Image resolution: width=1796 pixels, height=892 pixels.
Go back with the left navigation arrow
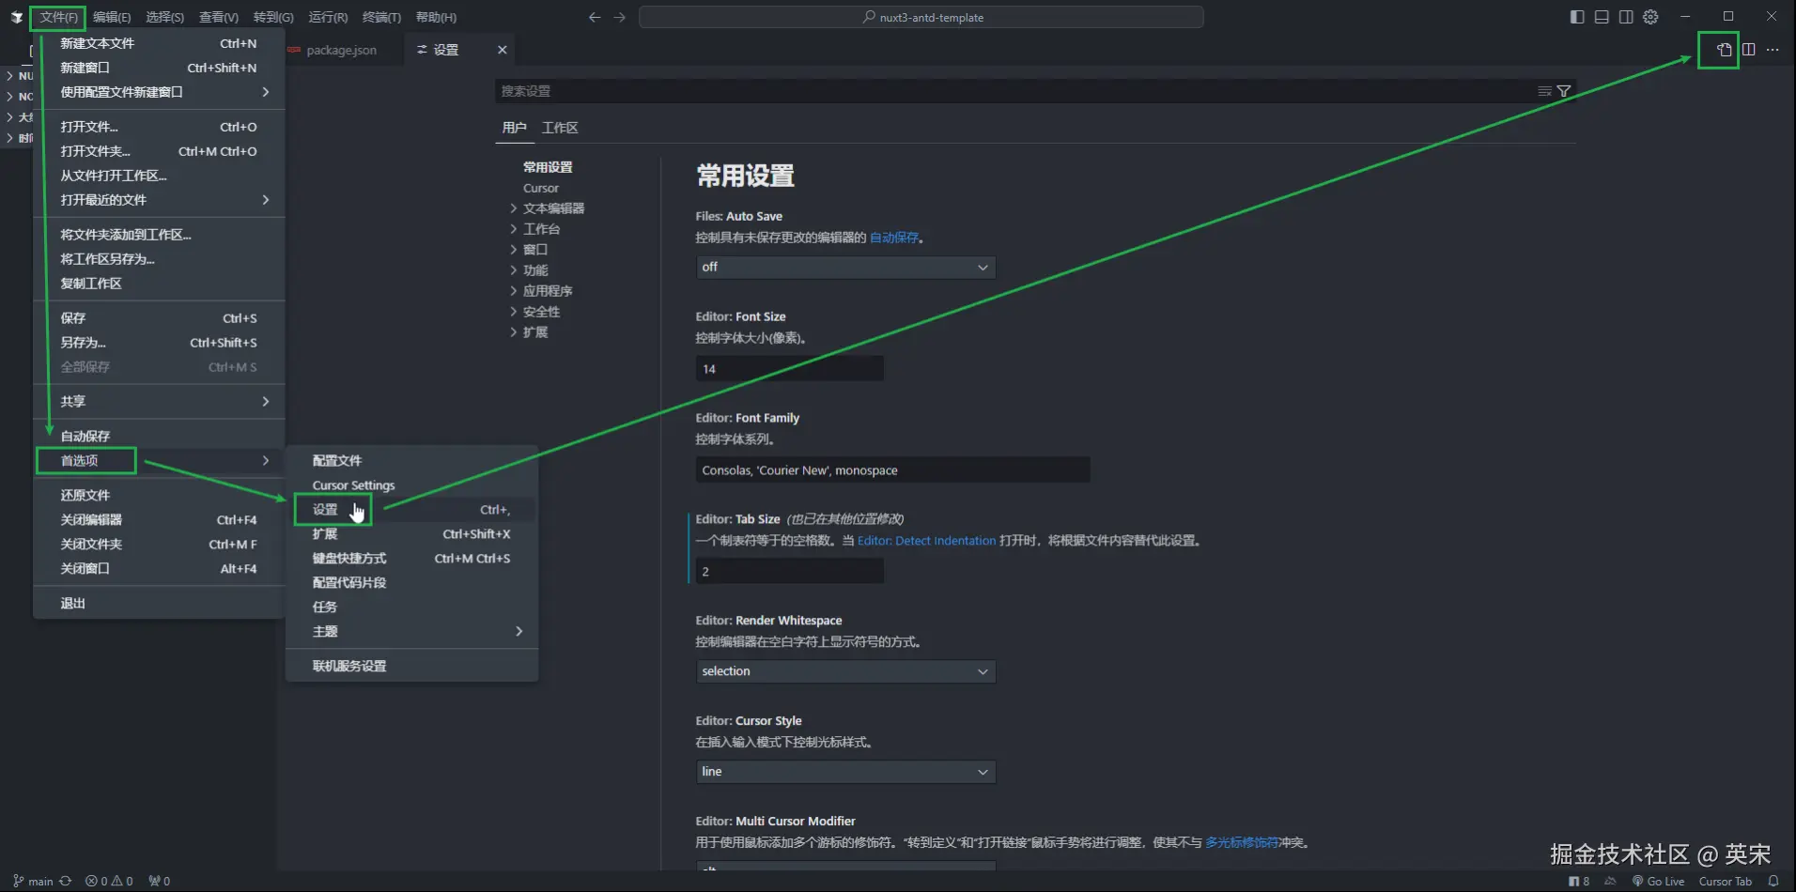pyautogui.click(x=595, y=17)
